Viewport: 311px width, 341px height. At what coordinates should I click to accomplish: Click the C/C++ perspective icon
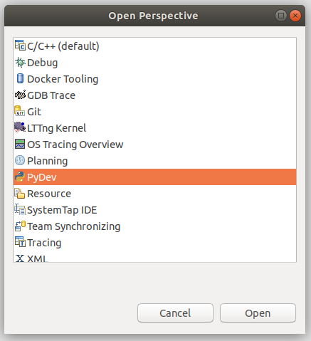pos(20,46)
